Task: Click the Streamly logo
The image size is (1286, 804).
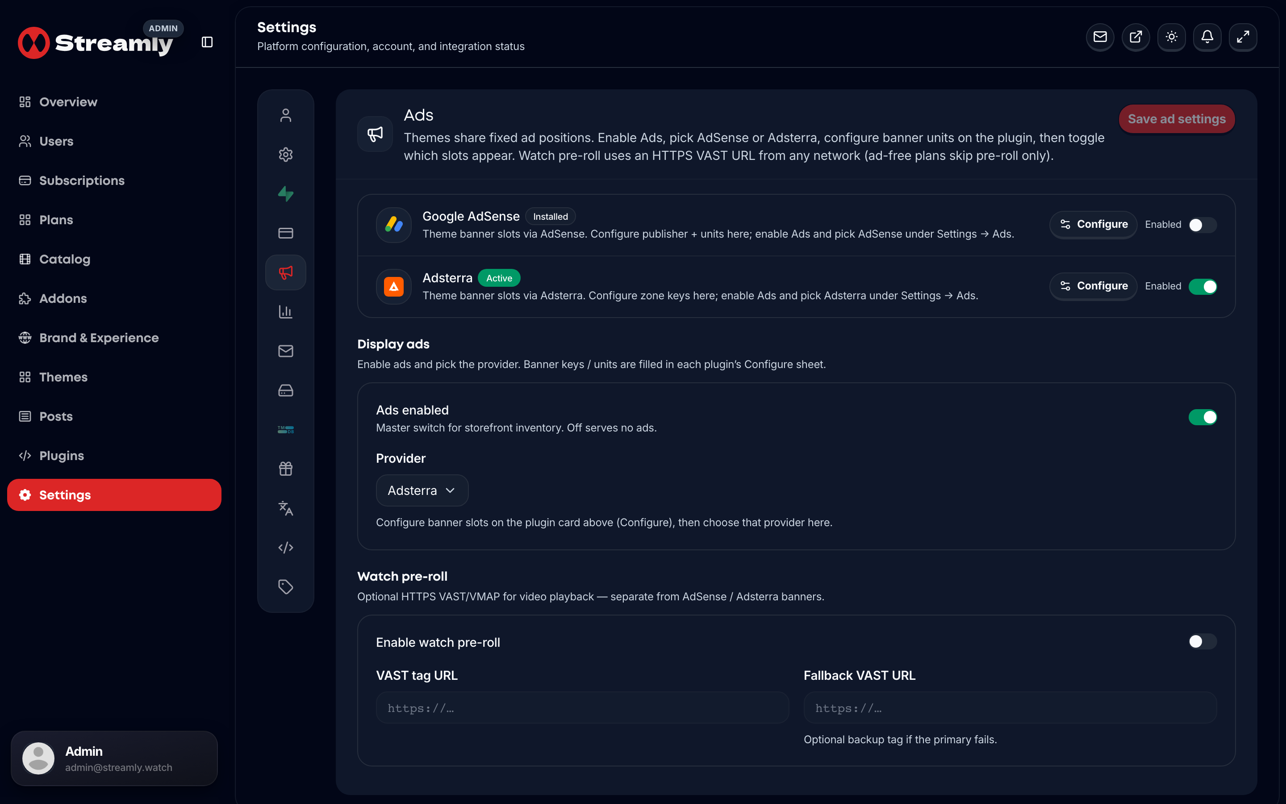Action: (96, 42)
